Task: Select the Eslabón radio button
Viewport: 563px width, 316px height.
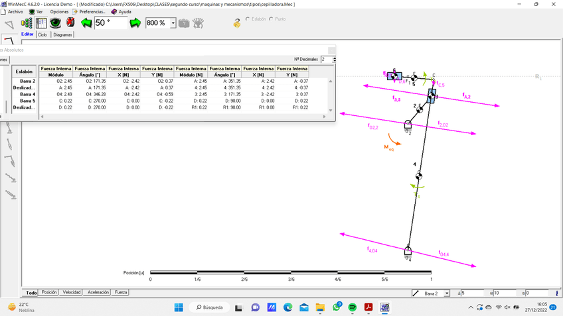Action: pyautogui.click(x=248, y=19)
